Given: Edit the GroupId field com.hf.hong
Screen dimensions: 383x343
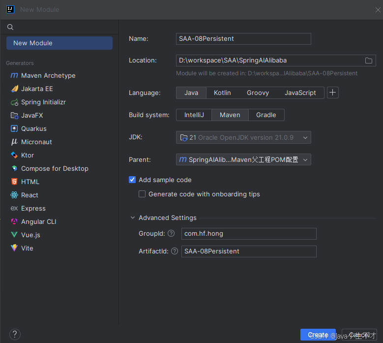Looking at the screenshot, I should coord(249,234).
